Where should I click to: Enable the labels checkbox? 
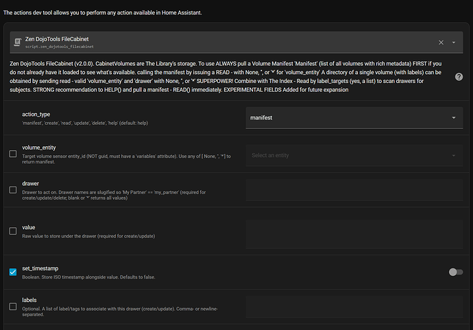point(13,307)
